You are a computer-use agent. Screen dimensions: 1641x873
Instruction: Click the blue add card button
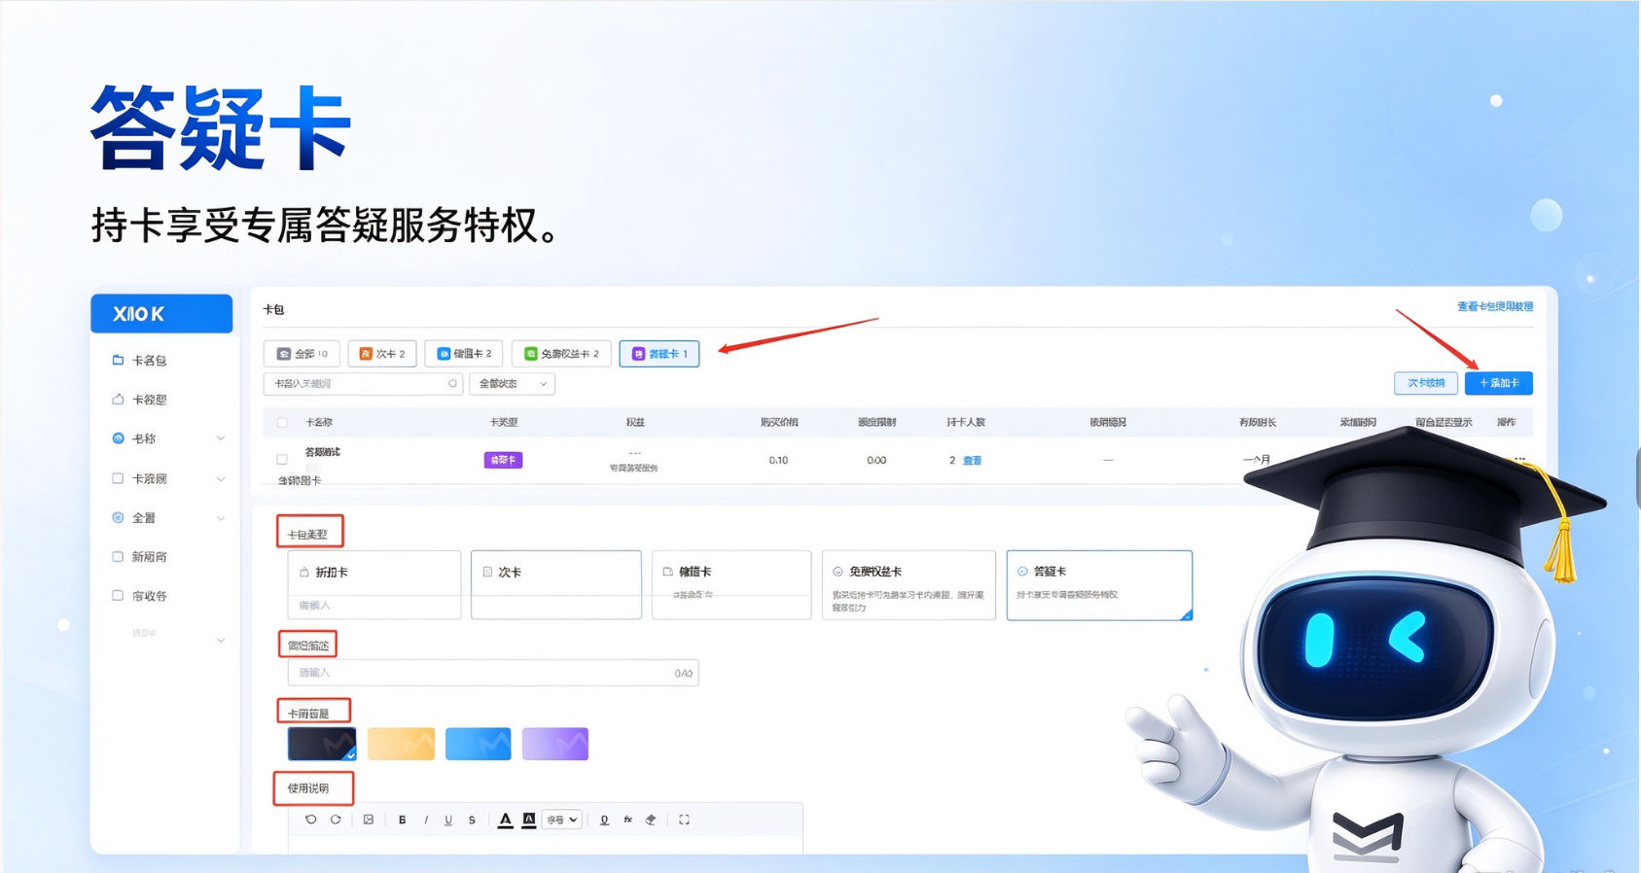(x=1499, y=383)
